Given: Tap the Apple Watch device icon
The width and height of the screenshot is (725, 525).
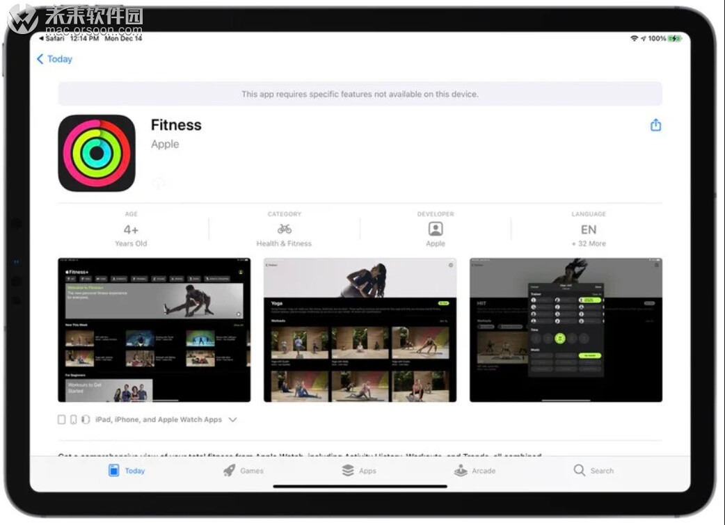Looking at the screenshot, I should pyautogui.click(x=86, y=419).
